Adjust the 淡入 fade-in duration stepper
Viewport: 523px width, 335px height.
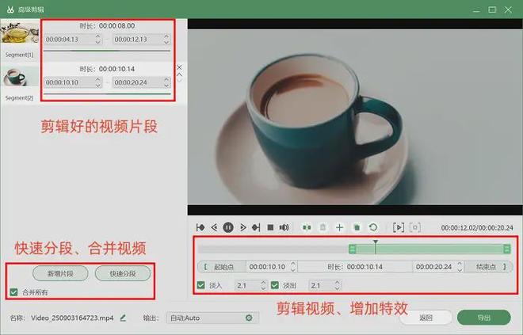[x=262, y=285]
